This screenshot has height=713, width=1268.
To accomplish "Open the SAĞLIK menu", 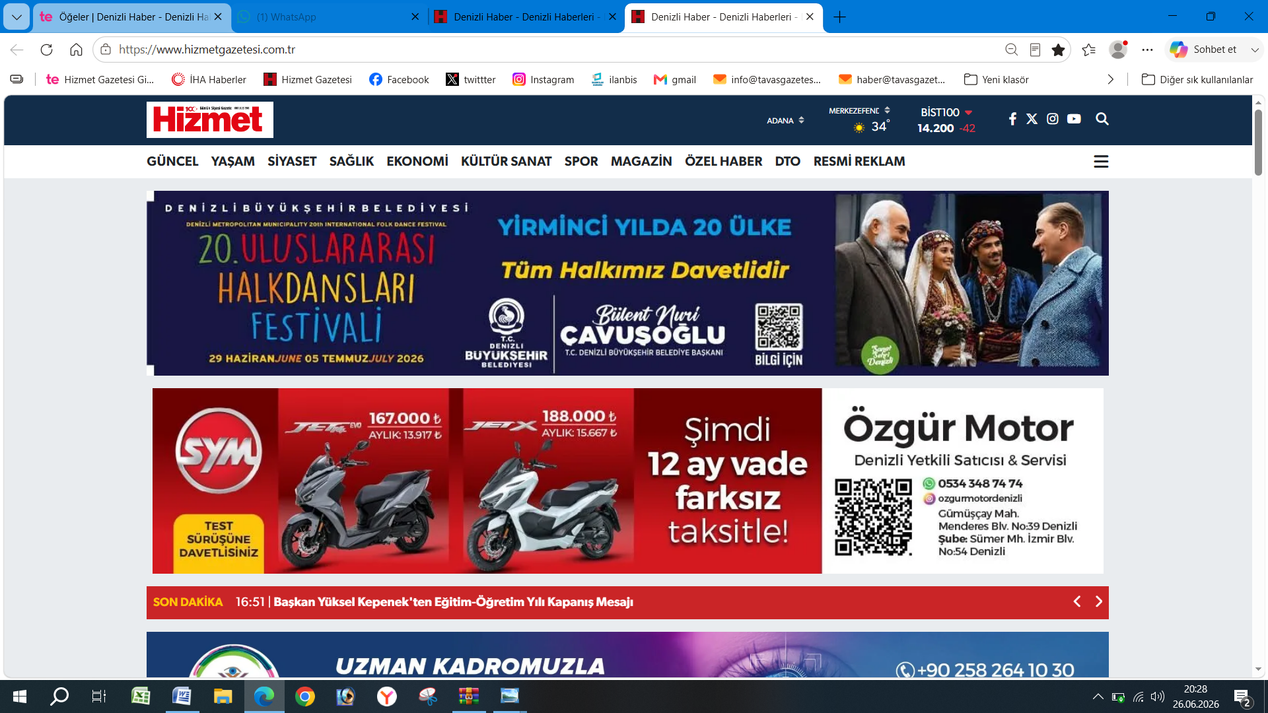I will coord(351,161).
